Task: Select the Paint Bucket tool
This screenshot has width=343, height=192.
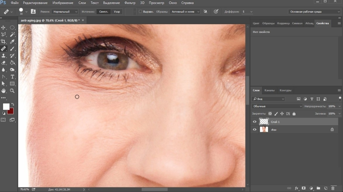Action: pos(12,63)
